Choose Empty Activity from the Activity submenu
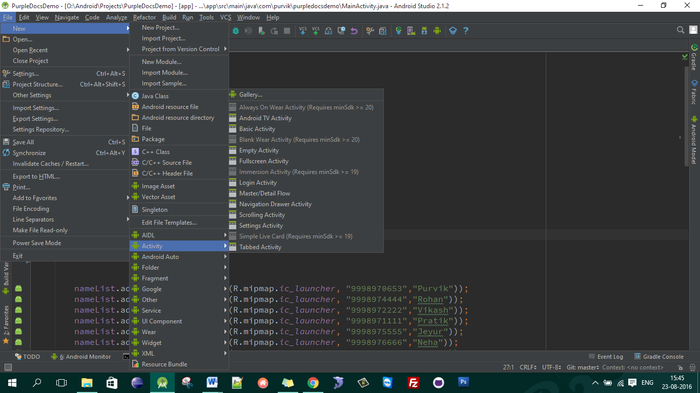Viewport: 700px width, 393px height. pos(306,150)
